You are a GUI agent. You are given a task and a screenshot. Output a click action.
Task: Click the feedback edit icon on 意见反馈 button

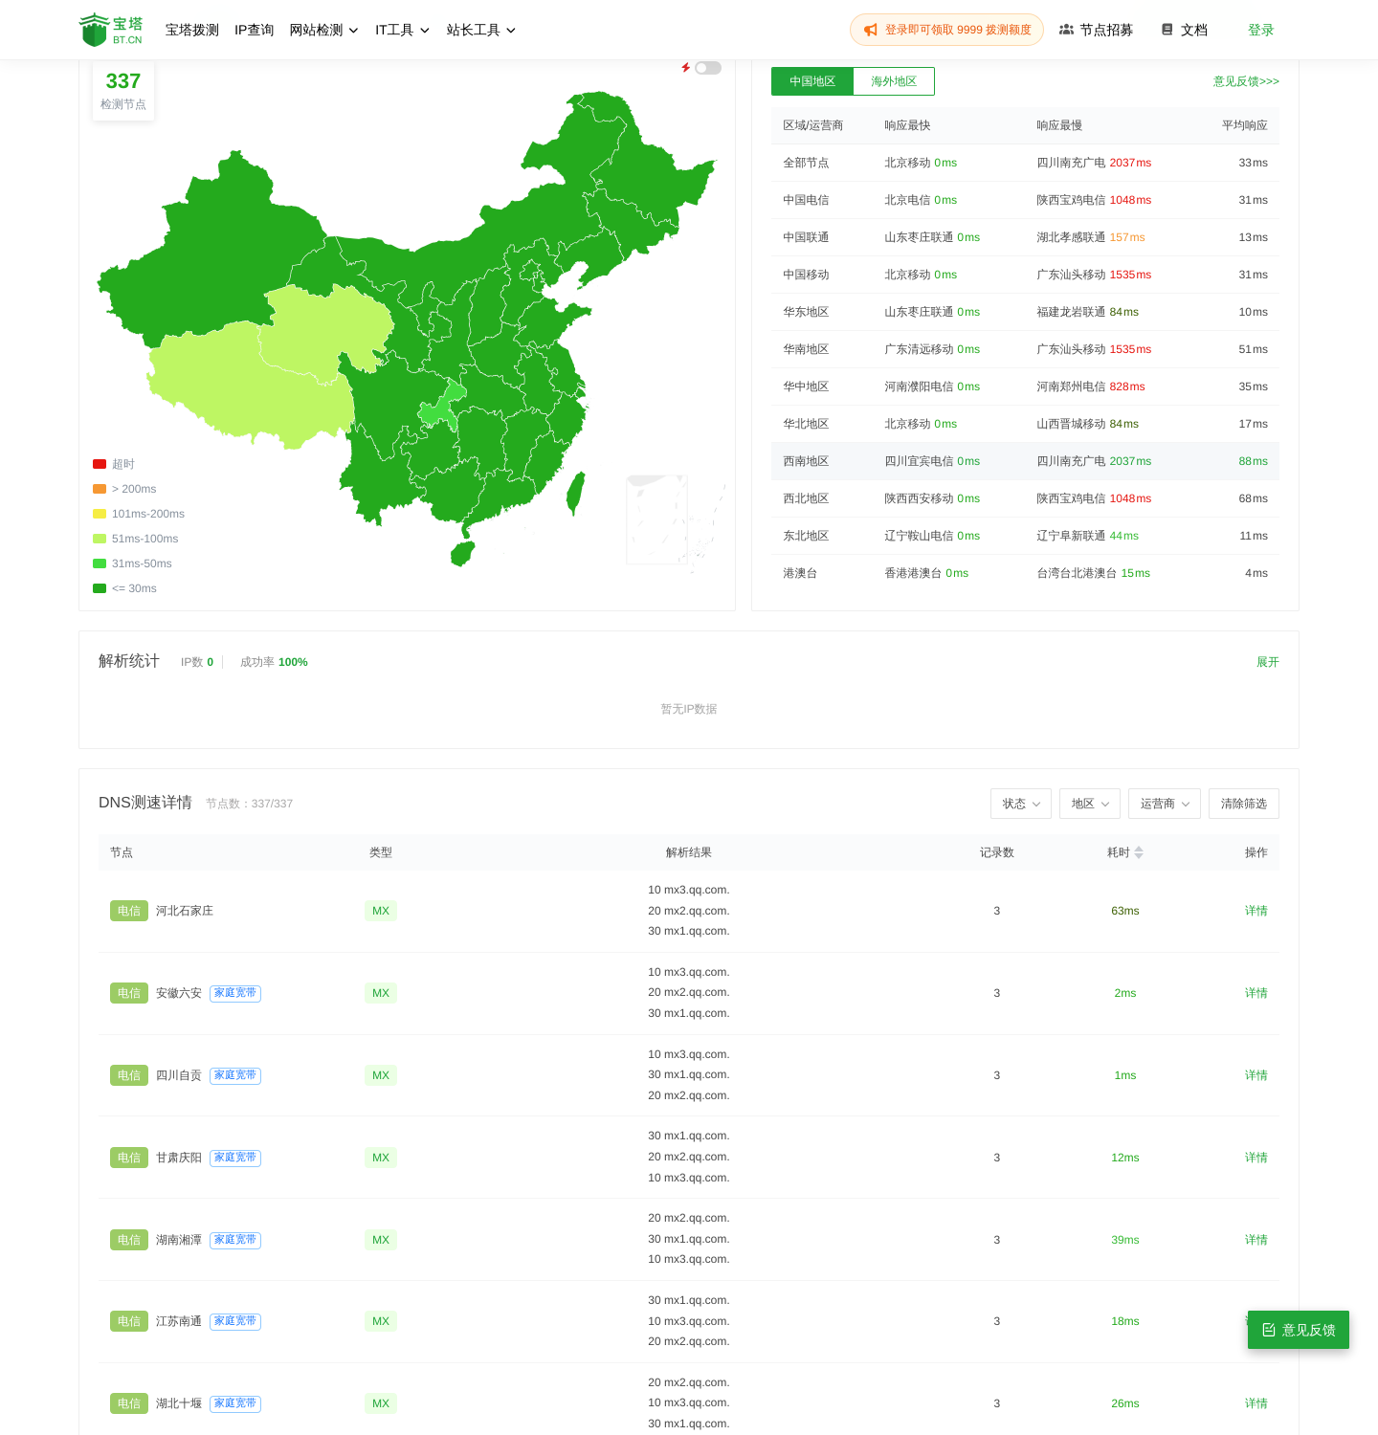tap(1269, 1330)
